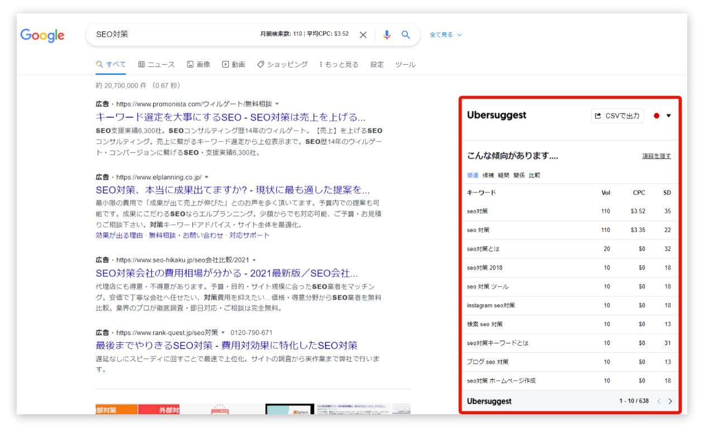Switch to the ショッピング tab
This screenshot has height=431, width=704.
click(282, 64)
